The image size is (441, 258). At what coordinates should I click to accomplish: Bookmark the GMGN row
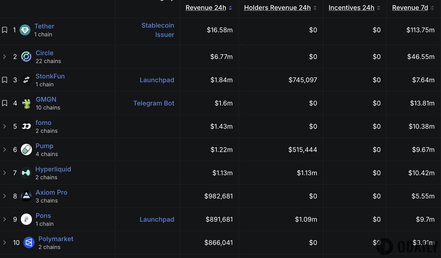[x=4, y=103]
